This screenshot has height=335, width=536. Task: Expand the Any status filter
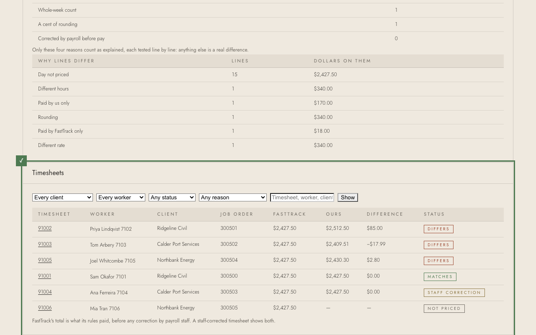(x=172, y=197)
